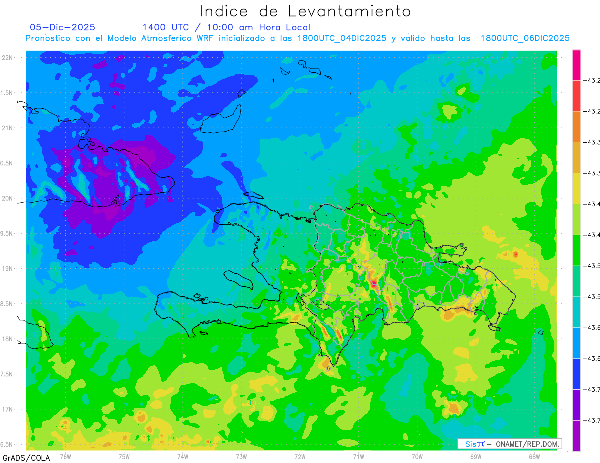Select the dark blue legend swatch

point(576,374)
